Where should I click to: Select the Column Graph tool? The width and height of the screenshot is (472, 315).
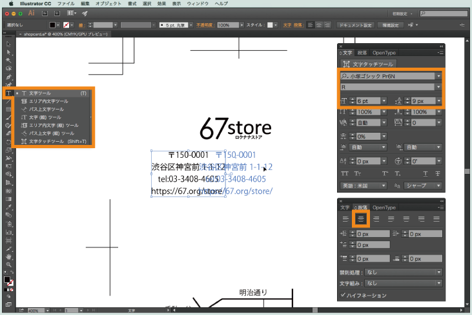(x=8, y=232)
